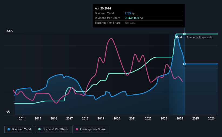Click the pink Earnings Per Share legend dot
The width and height of the screenshot is (222, 137).
click(x=77, y=129)
